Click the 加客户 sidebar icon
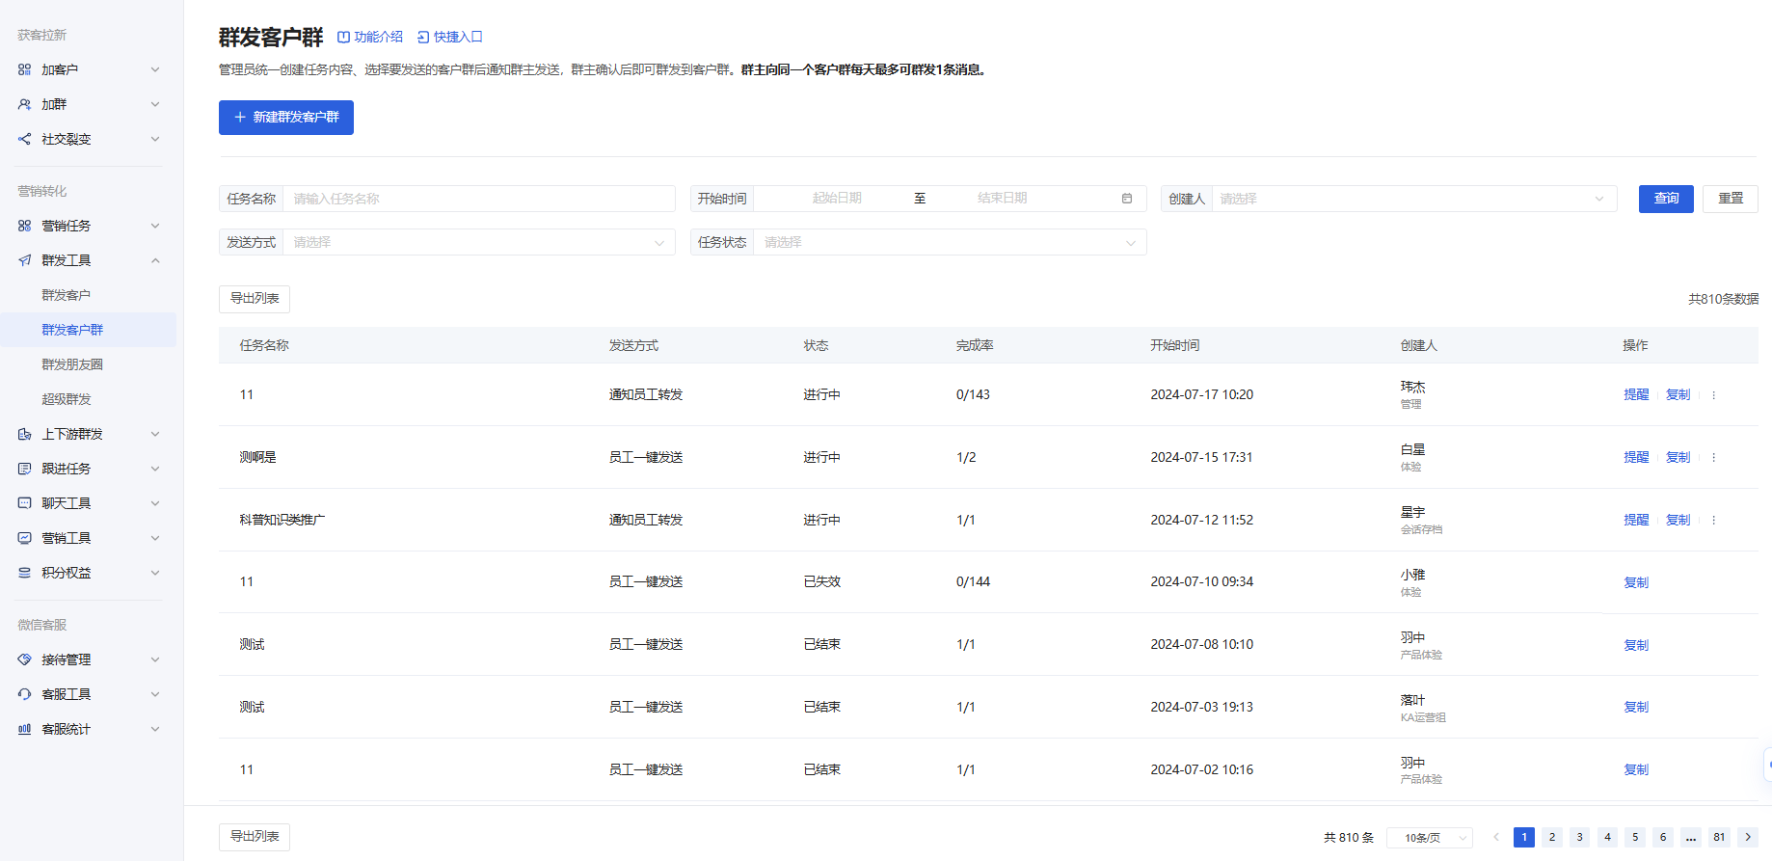Image resolution: width=1772 pixels, height=861 pixels. click(25, 69)
